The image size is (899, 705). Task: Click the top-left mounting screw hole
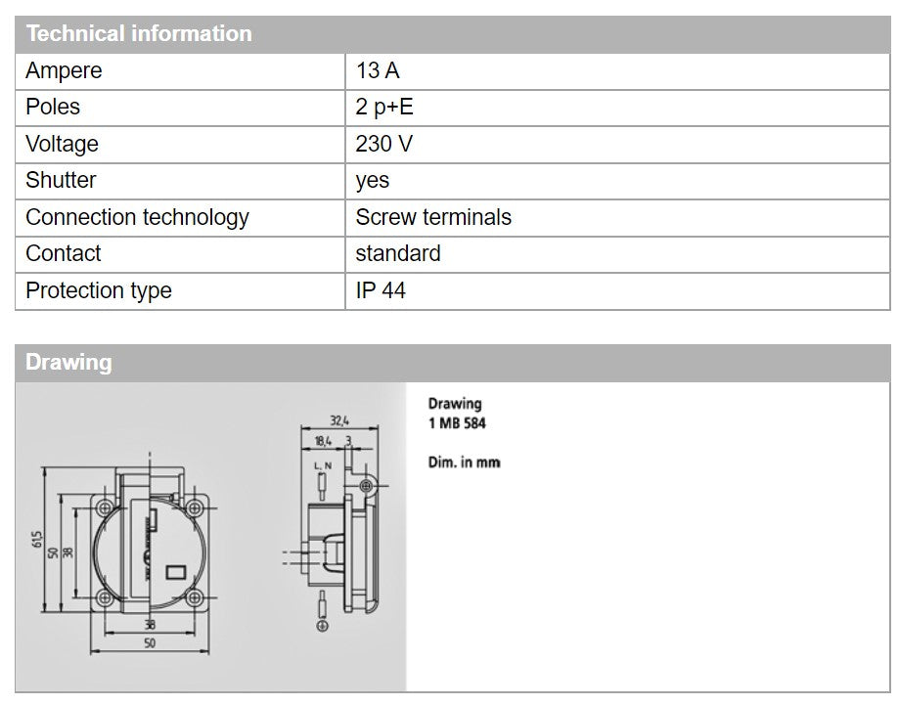coord(104,508)
